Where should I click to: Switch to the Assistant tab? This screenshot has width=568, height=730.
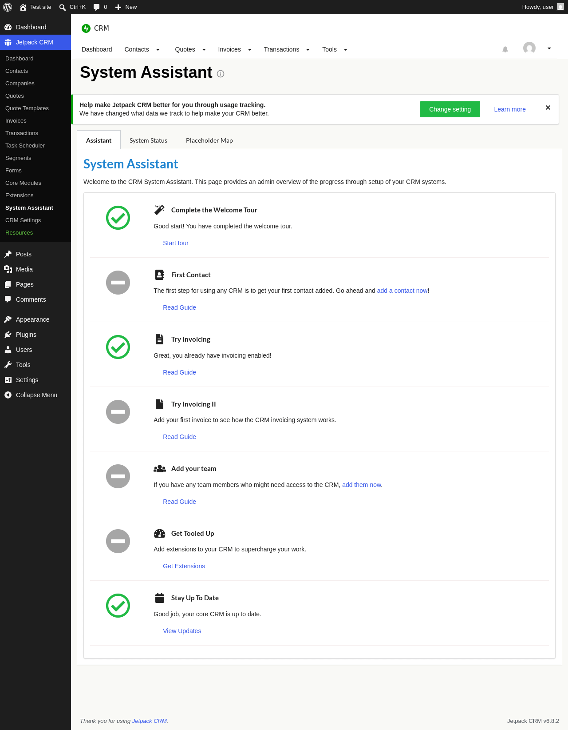(99, 140)
